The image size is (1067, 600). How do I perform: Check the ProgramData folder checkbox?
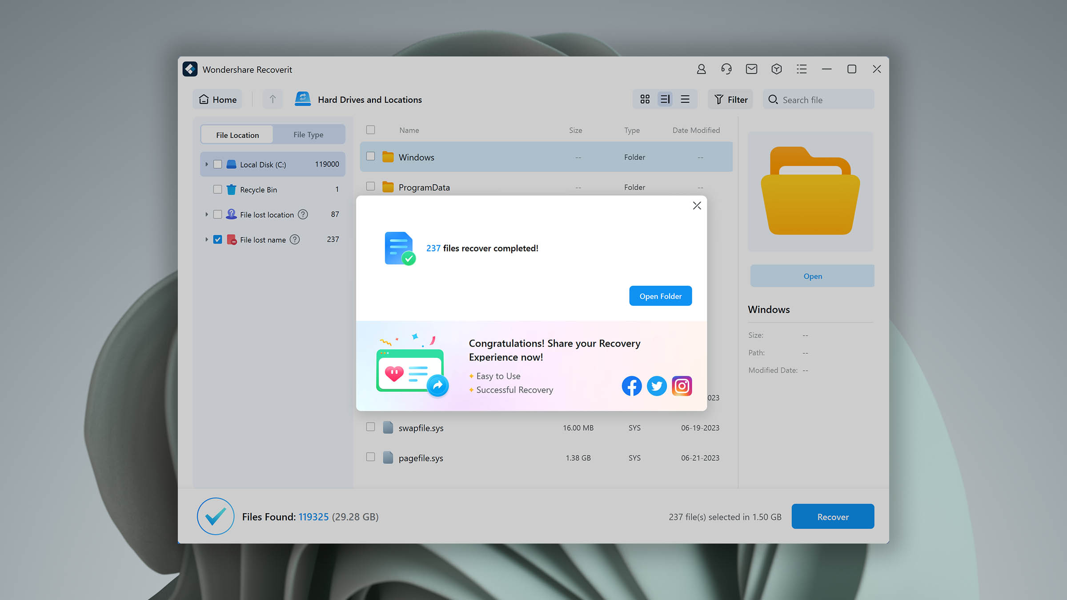tap(370, 186)
